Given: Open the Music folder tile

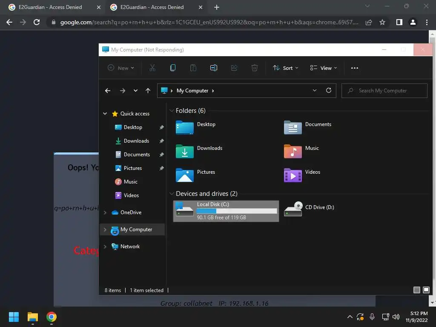Looking at the screenshot, I should pyautogui.click(x=301, y=151).
